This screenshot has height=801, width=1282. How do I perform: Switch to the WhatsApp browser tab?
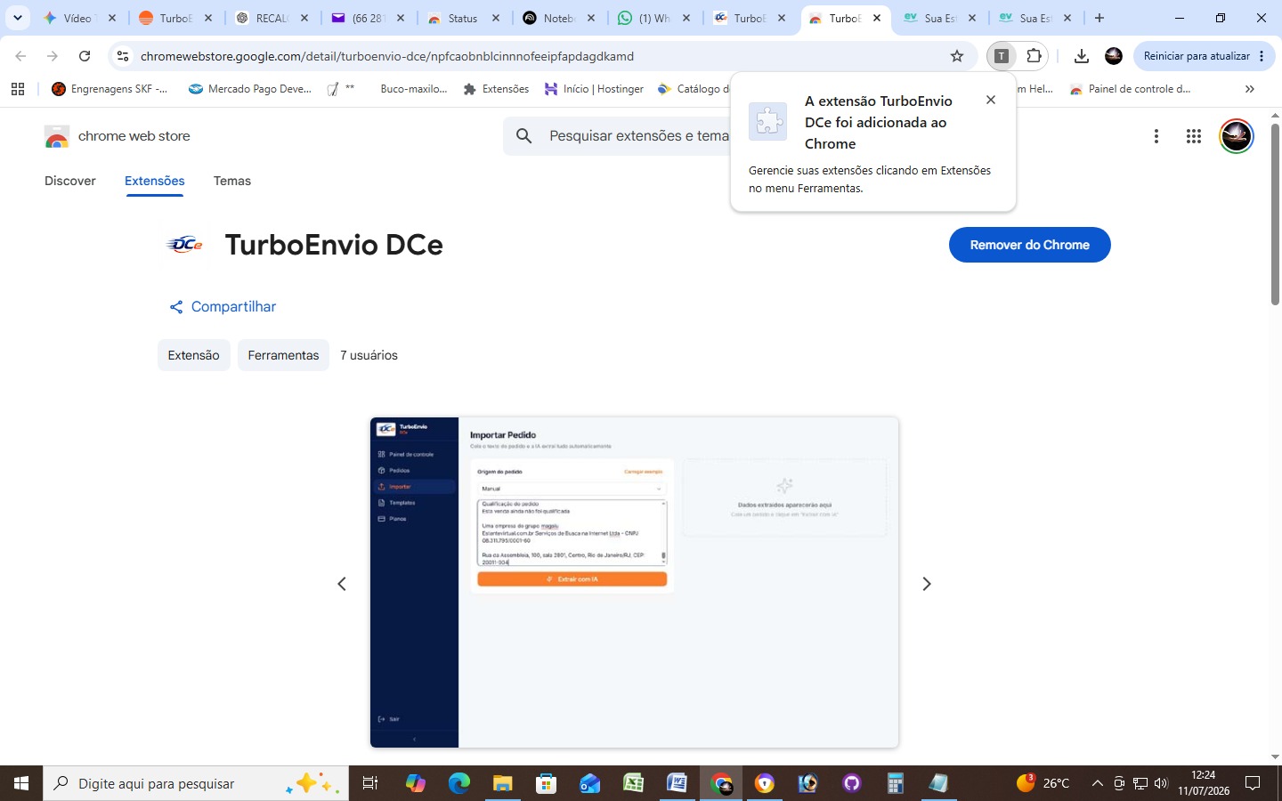654,18
